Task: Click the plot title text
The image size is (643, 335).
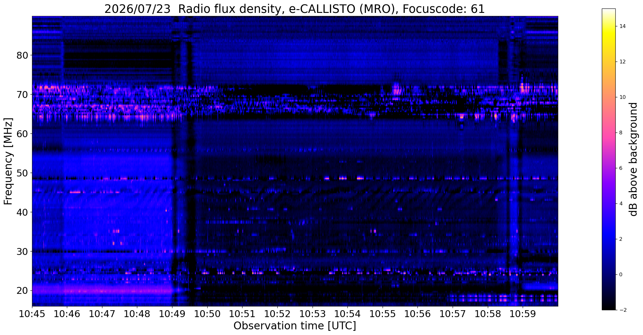Action: (295, 9)
